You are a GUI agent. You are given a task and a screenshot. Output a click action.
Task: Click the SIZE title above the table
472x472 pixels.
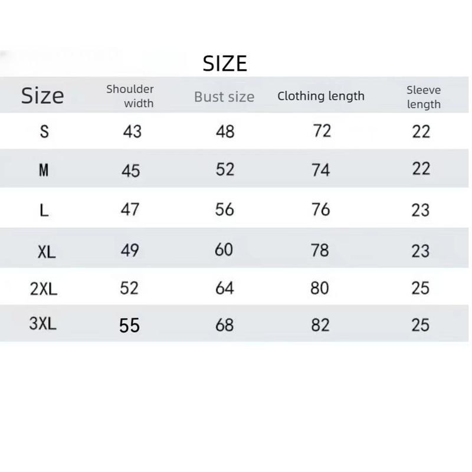pyautogui.click(x=225, y=63)
